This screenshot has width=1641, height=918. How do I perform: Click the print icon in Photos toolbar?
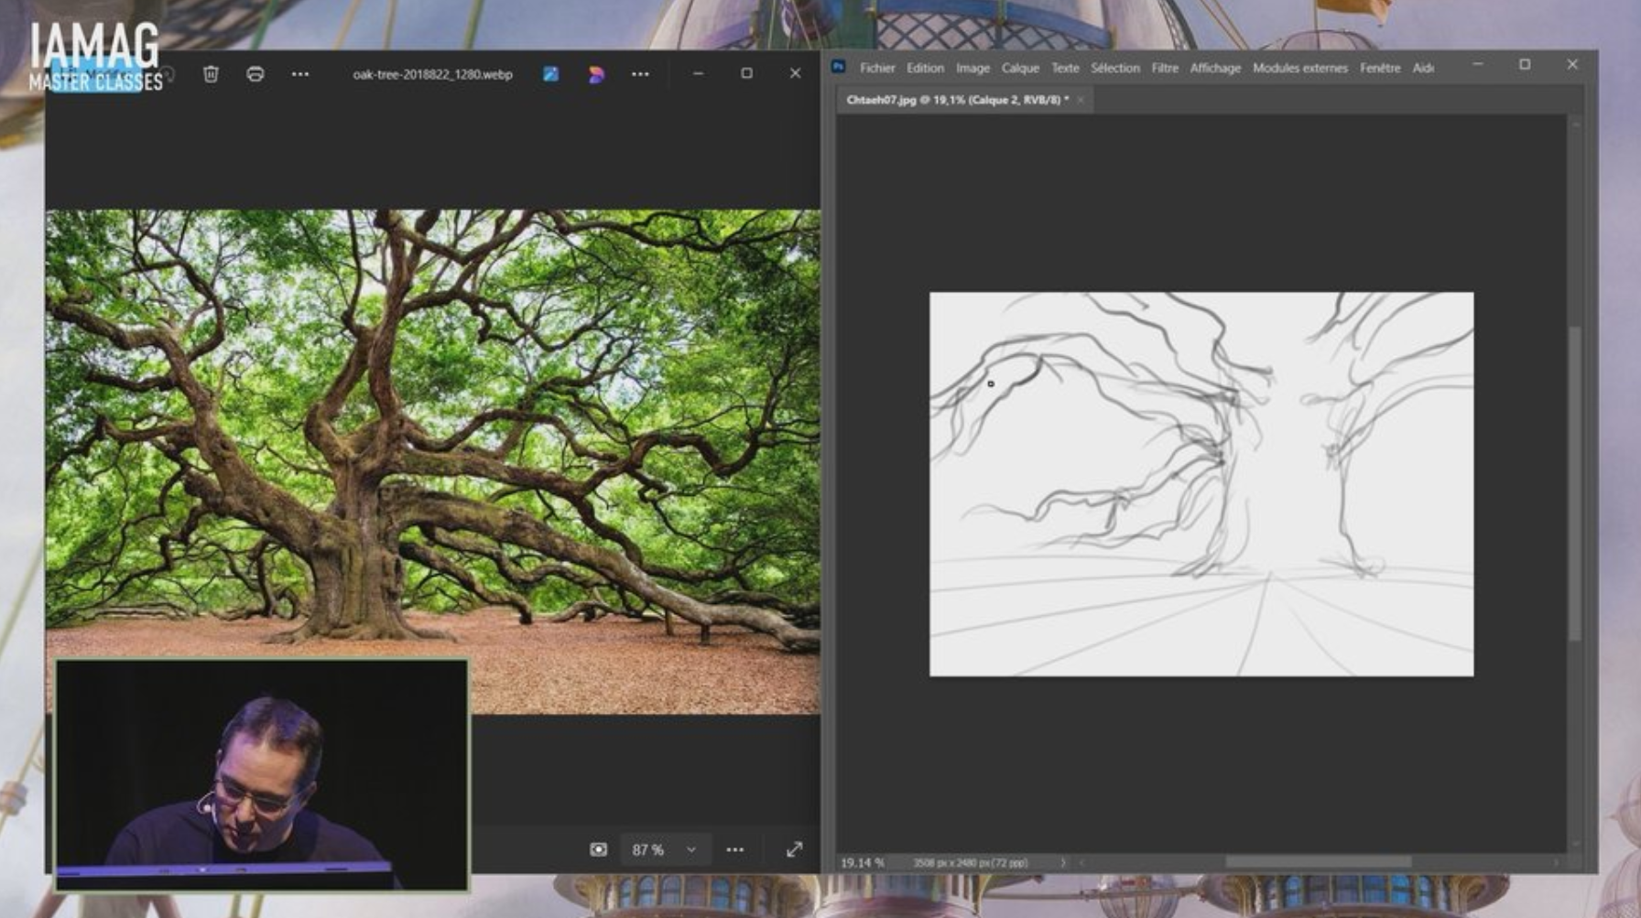tap(255, 74)
